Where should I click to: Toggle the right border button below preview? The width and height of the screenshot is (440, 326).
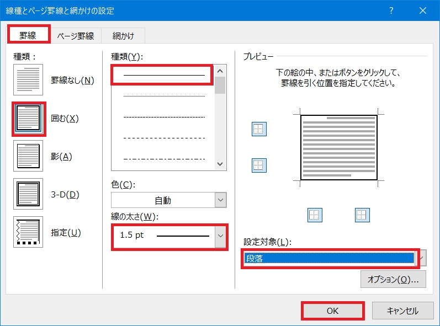pos(362,215)
